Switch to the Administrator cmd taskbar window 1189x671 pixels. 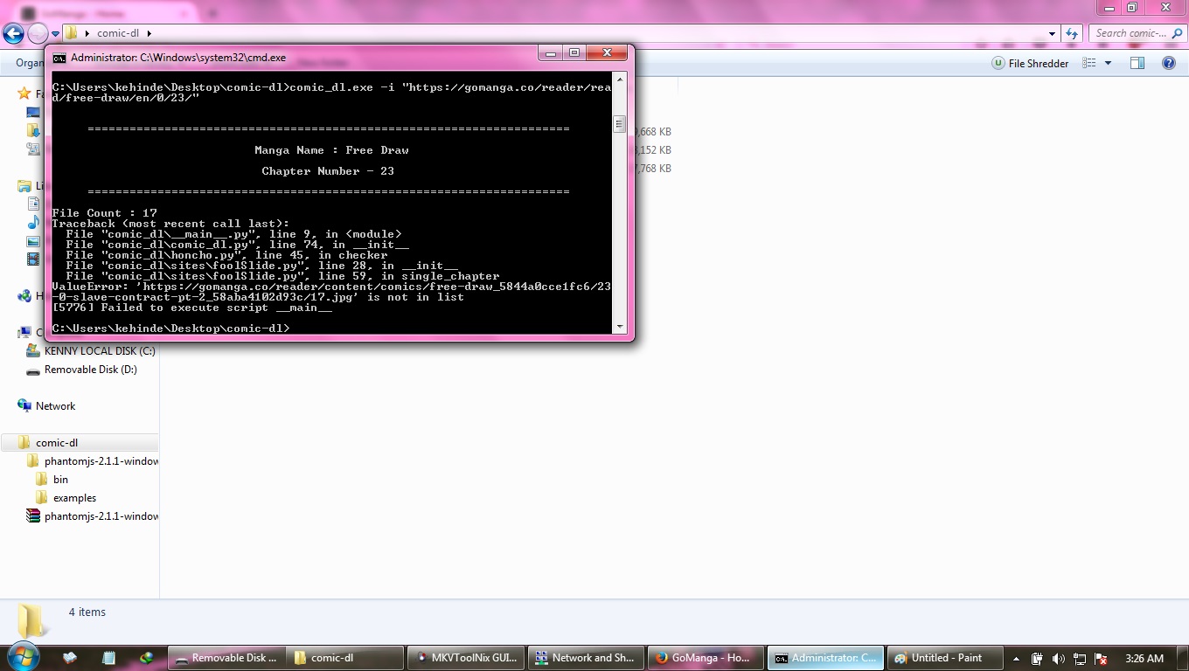pos(824,657)
